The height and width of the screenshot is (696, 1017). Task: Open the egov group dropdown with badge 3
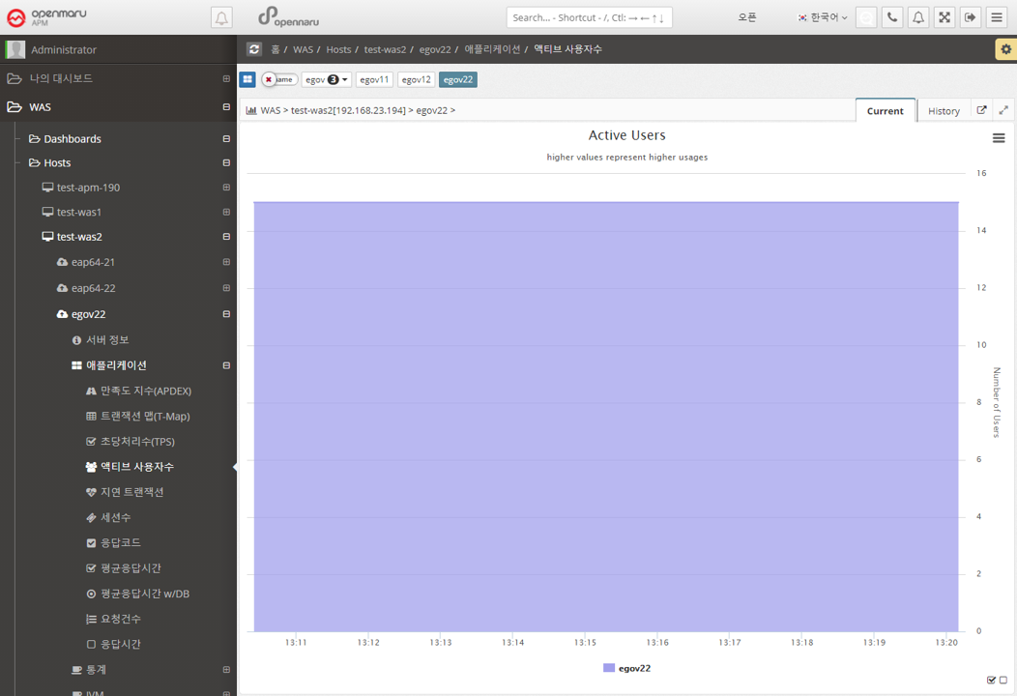pos(327,79)
